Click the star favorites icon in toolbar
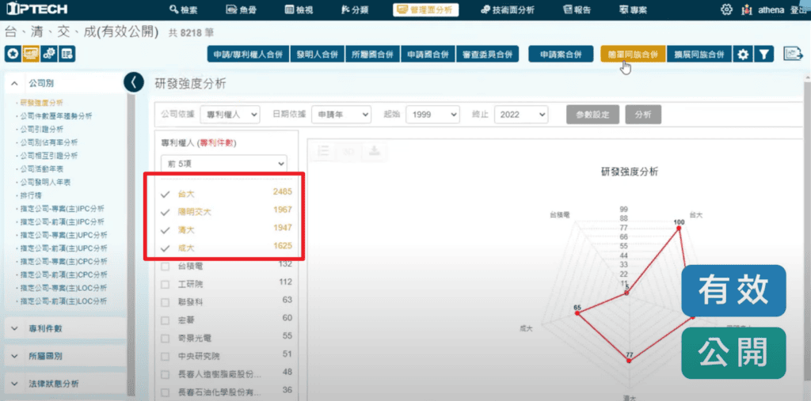The image size is (811, 401). 13,54
